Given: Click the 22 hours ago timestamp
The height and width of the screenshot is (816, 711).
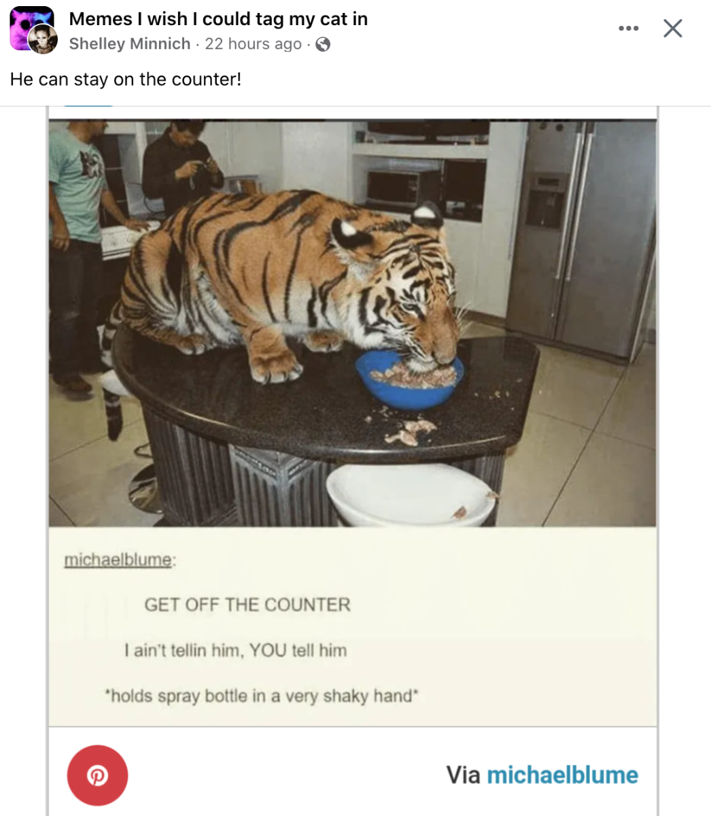Looking at the screenshot, I should (253, 44).
